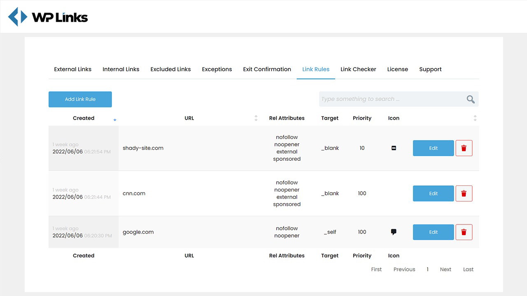Viewport: 527px width, 296px height.
Task: Click the Add Link Rule button
Action: [80, 99]
